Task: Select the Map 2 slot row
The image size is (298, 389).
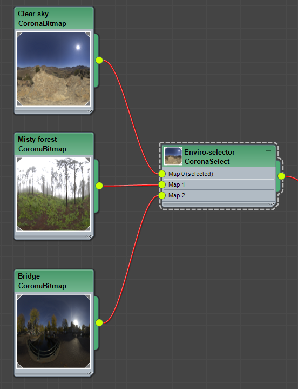Action: (219, 195)
